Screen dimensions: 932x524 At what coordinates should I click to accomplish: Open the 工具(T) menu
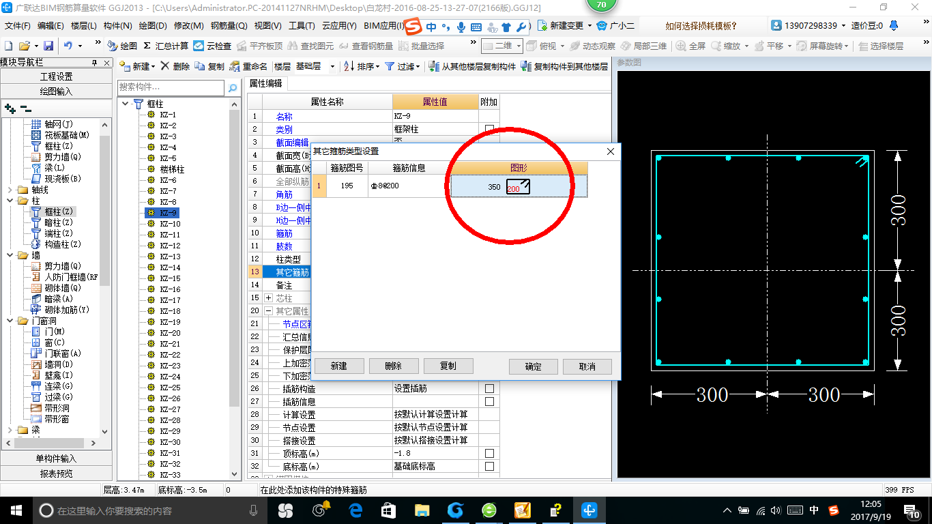(x=302, y=26)
